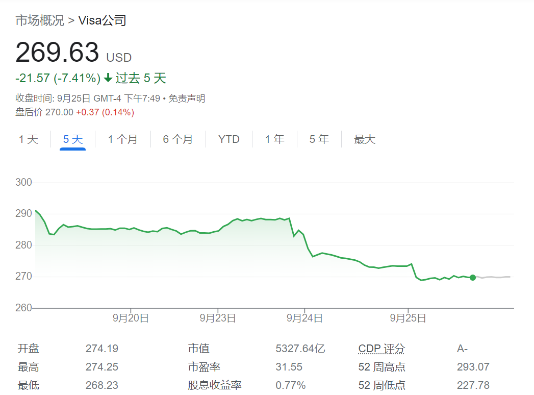Click the 收盘时间 timestamp text
Viewport: 534px width, 395px height.
[x=88, y=98]
